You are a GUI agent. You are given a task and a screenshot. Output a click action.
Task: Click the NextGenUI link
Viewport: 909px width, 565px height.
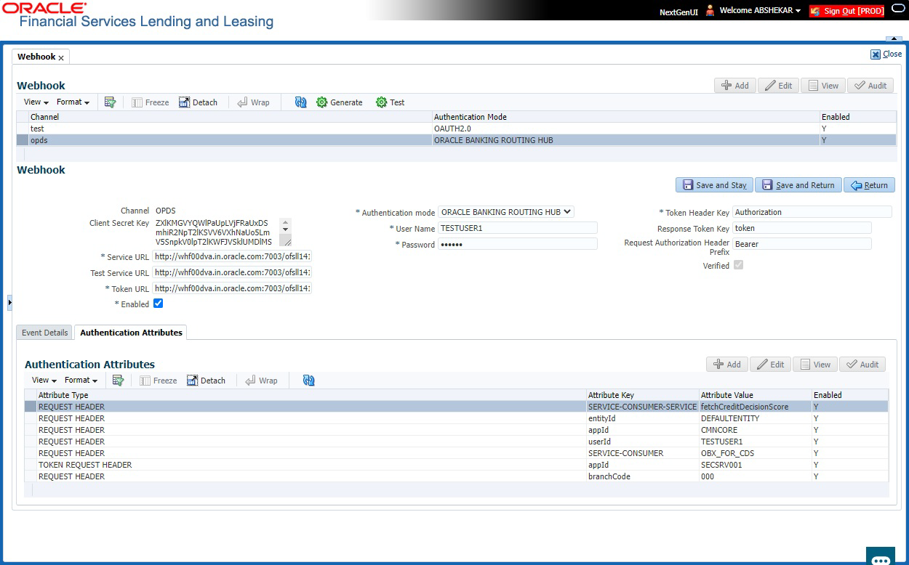coord(679,12)
